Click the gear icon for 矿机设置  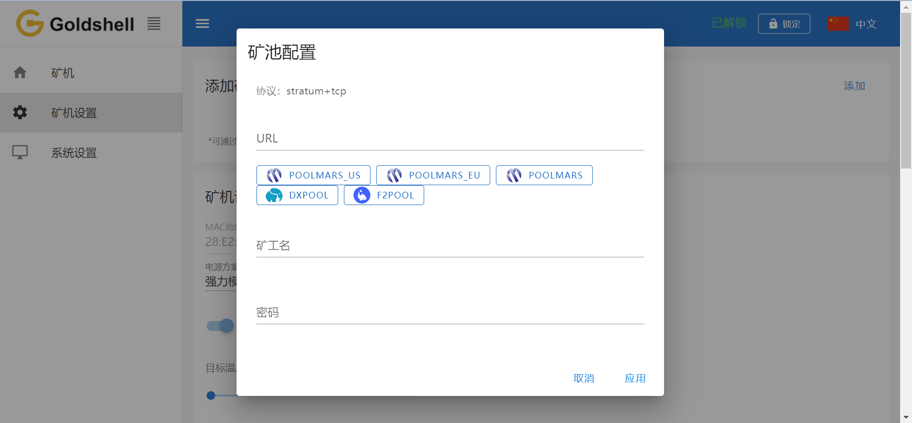pyautogui.click(x=20, y=113)
